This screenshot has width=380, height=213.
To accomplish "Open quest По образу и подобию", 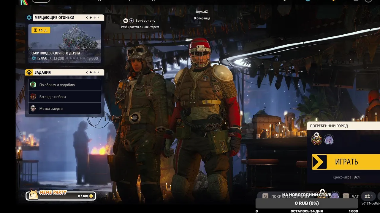I will click(65, 85).
